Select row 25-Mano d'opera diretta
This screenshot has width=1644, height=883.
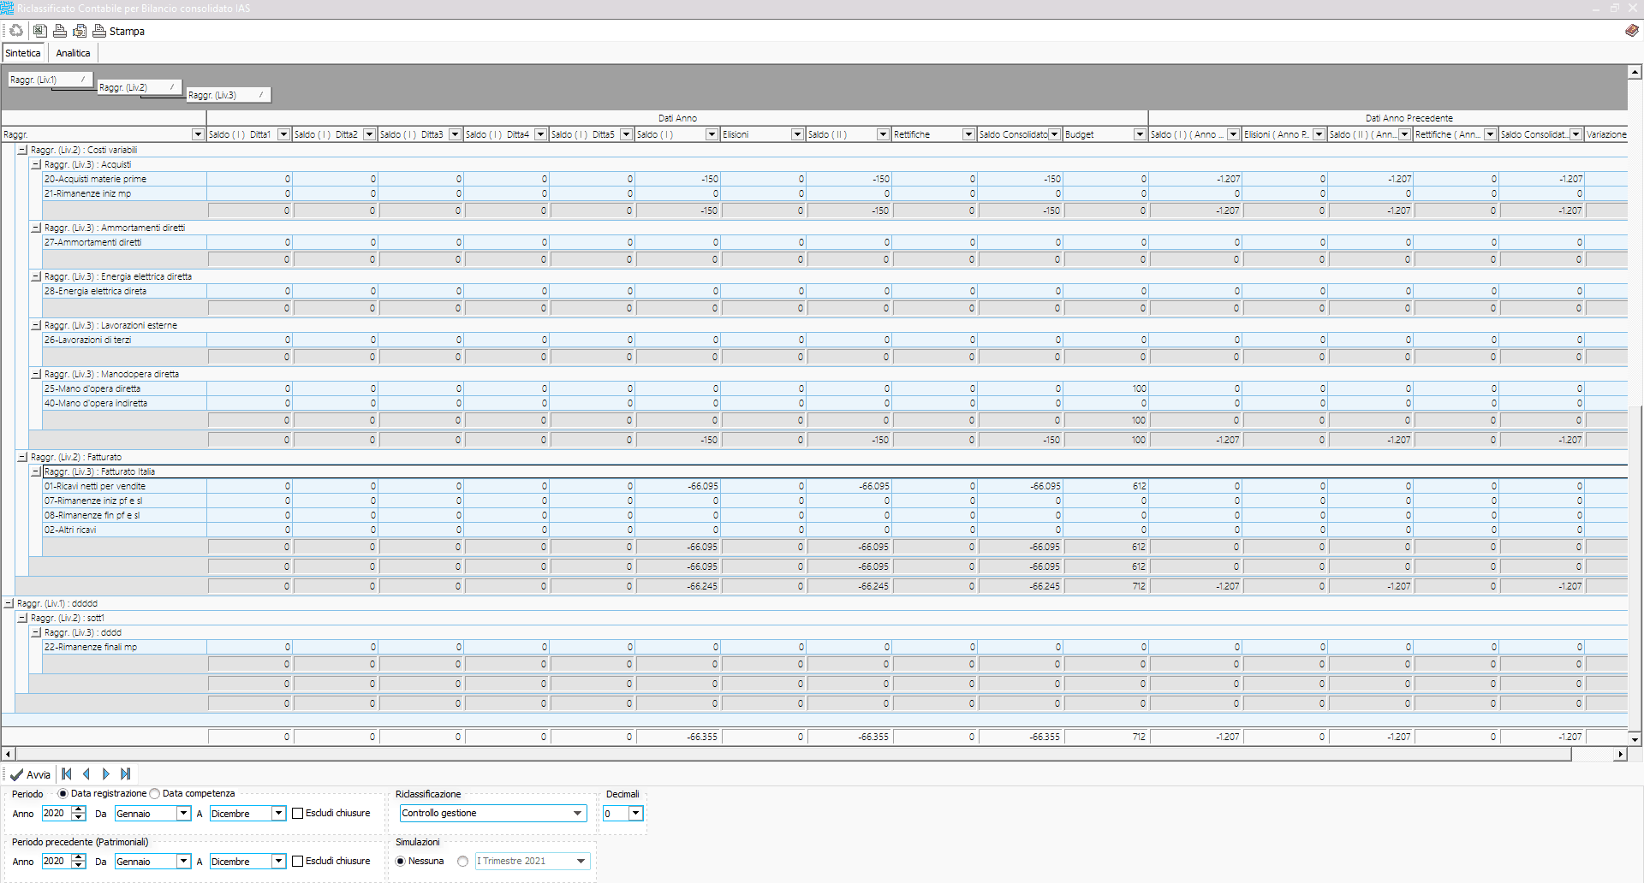tap(835, 388)
